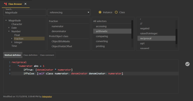Select the Instance radio button

click(x=100, y=12)
